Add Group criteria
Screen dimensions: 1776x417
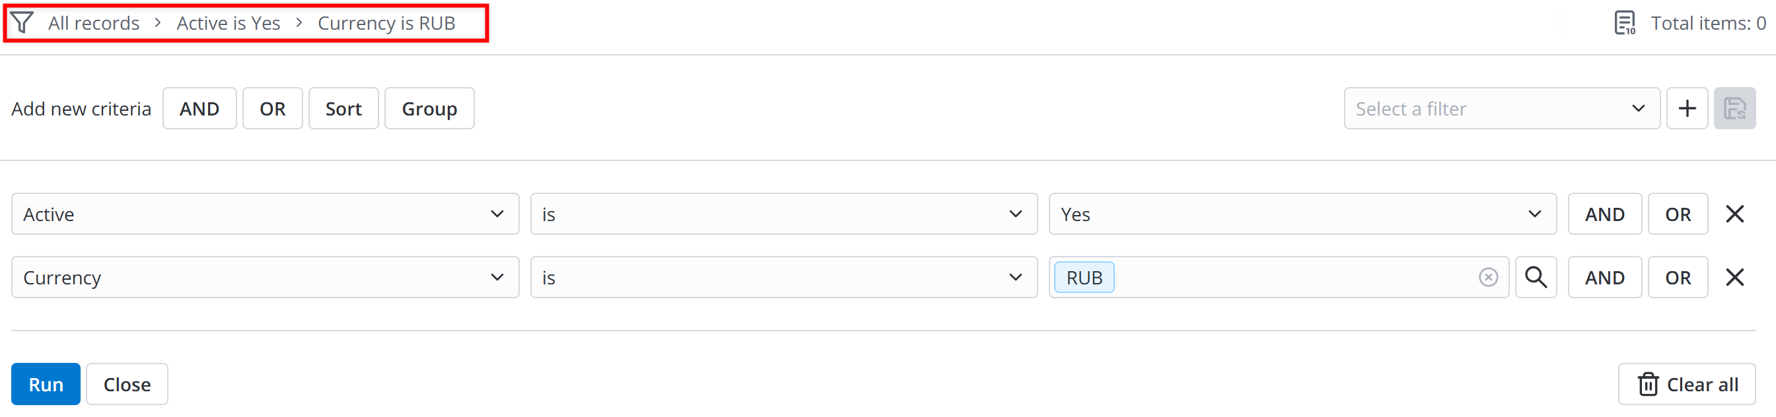click(x=429, y=108)
